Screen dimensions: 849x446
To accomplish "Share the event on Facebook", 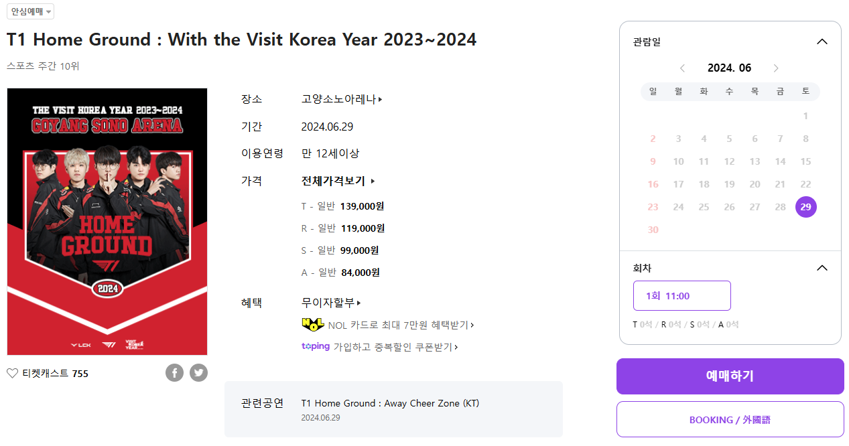I will pos(174,373).
